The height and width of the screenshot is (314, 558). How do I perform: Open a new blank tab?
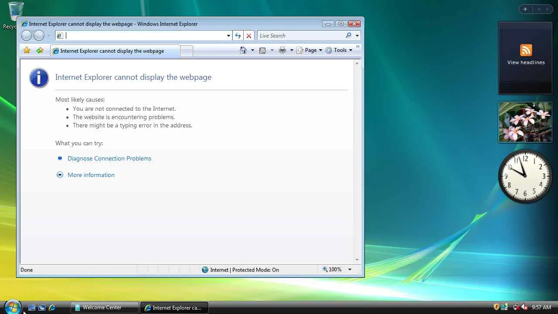pyautogui.click(x=187, y=51)
